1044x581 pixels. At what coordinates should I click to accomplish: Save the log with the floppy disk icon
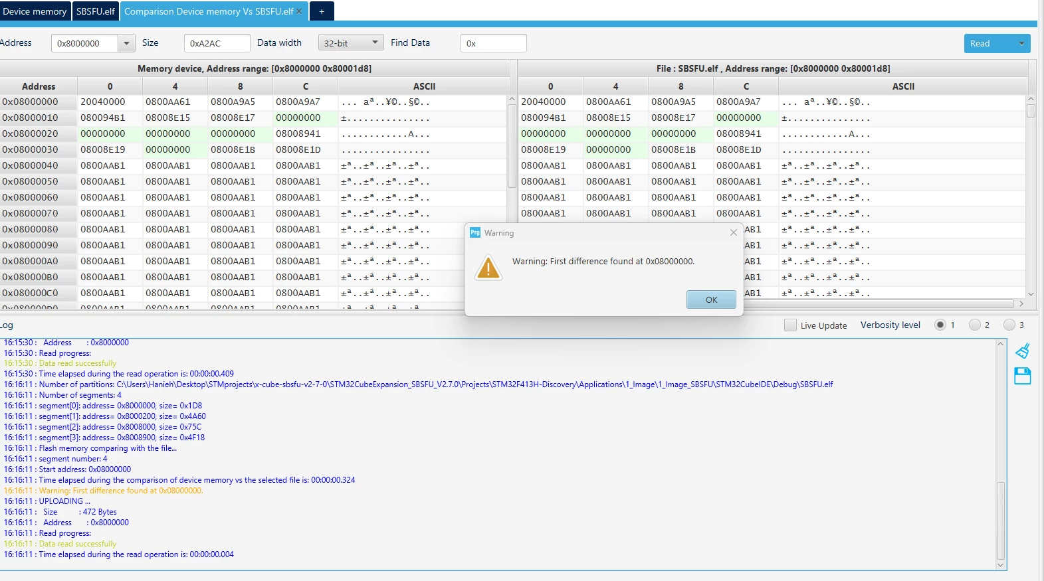click(1023, 376)
